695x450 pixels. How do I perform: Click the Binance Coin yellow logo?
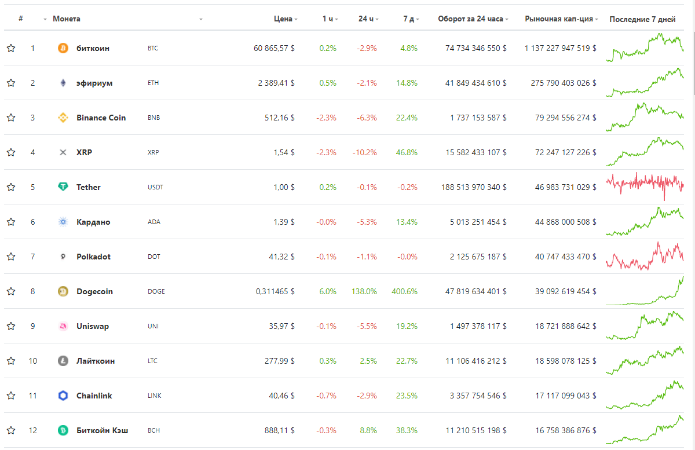click(x=63, y=118)
